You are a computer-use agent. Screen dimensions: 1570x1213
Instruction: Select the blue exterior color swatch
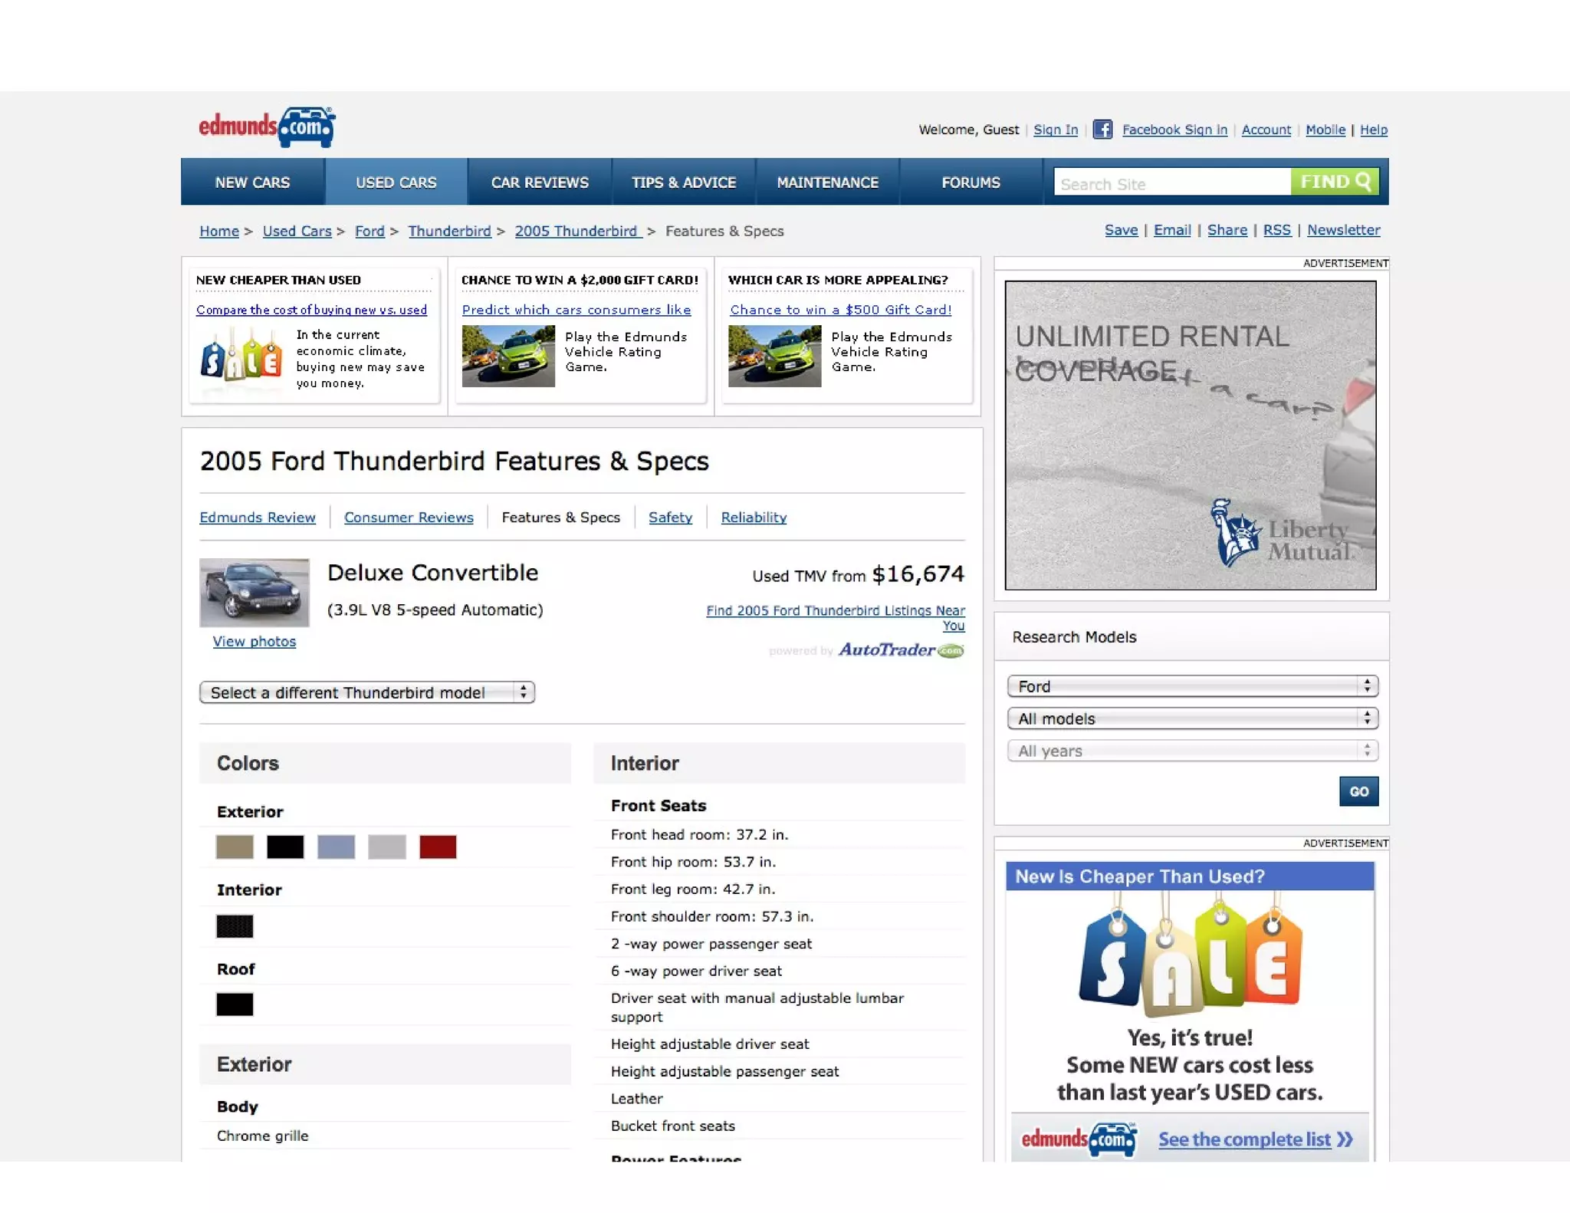pos(336,847)
